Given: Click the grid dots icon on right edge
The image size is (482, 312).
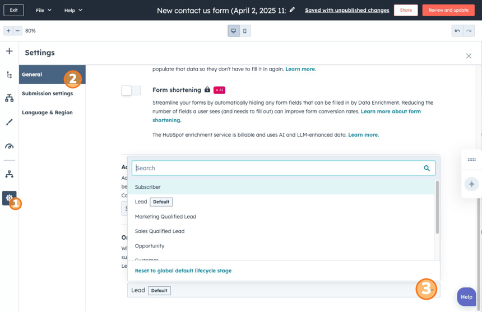Looking at the screenshot, I should [471, 160].
